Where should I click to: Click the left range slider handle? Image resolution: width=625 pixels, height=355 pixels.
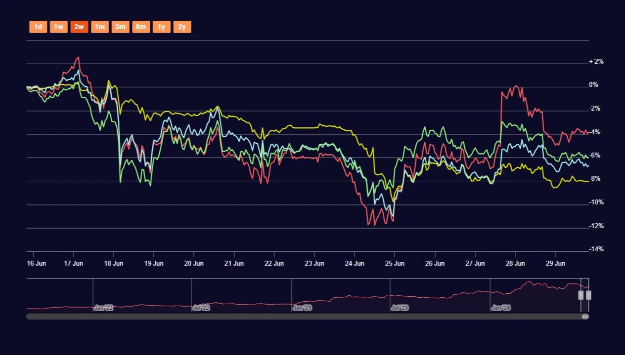[581, 295]
